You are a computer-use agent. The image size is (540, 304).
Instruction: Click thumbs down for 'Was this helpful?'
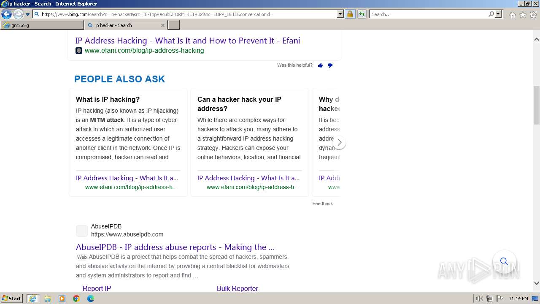330,65
